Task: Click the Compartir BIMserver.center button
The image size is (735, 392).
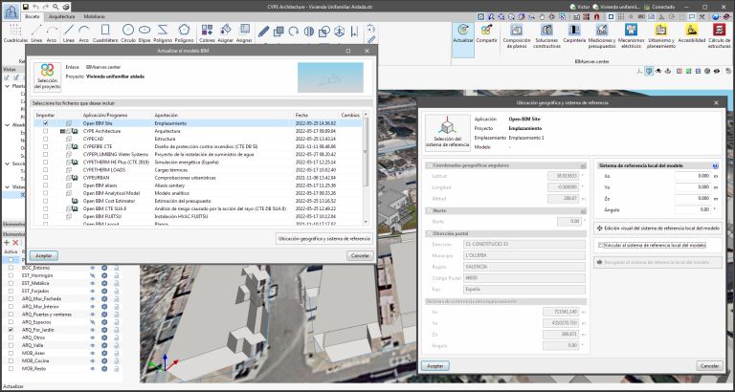Action: click(486, 33)
